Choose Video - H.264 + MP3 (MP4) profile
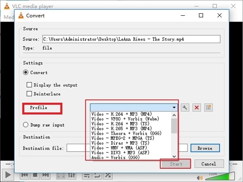This screenshot has width=243, height=182. (130, 114)
